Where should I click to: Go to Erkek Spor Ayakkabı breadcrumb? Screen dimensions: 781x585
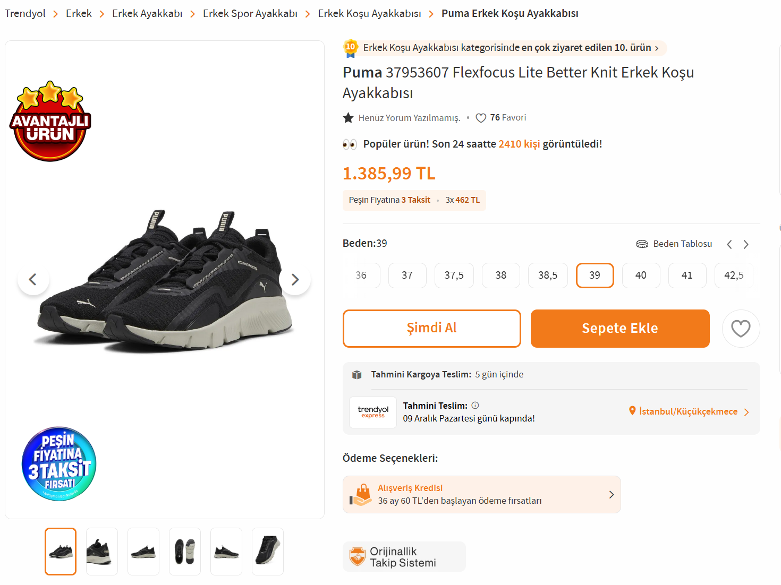click(250, 13)
